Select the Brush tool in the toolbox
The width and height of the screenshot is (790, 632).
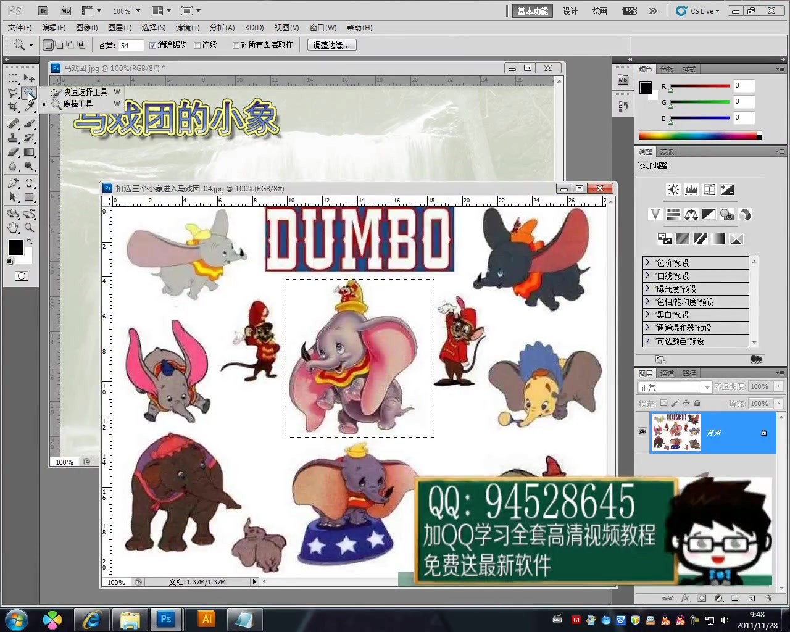29,123
